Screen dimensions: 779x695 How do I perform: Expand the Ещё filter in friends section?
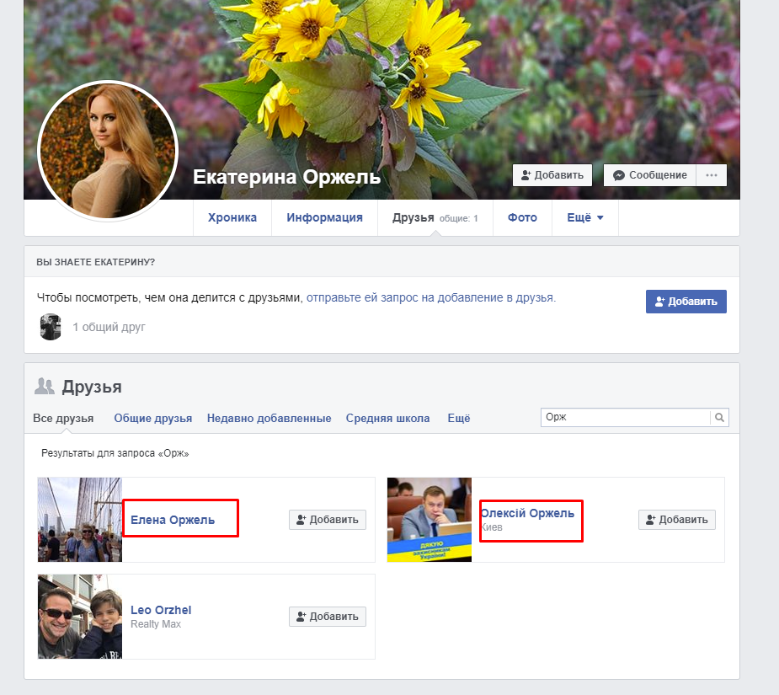(x=458, y=418)
